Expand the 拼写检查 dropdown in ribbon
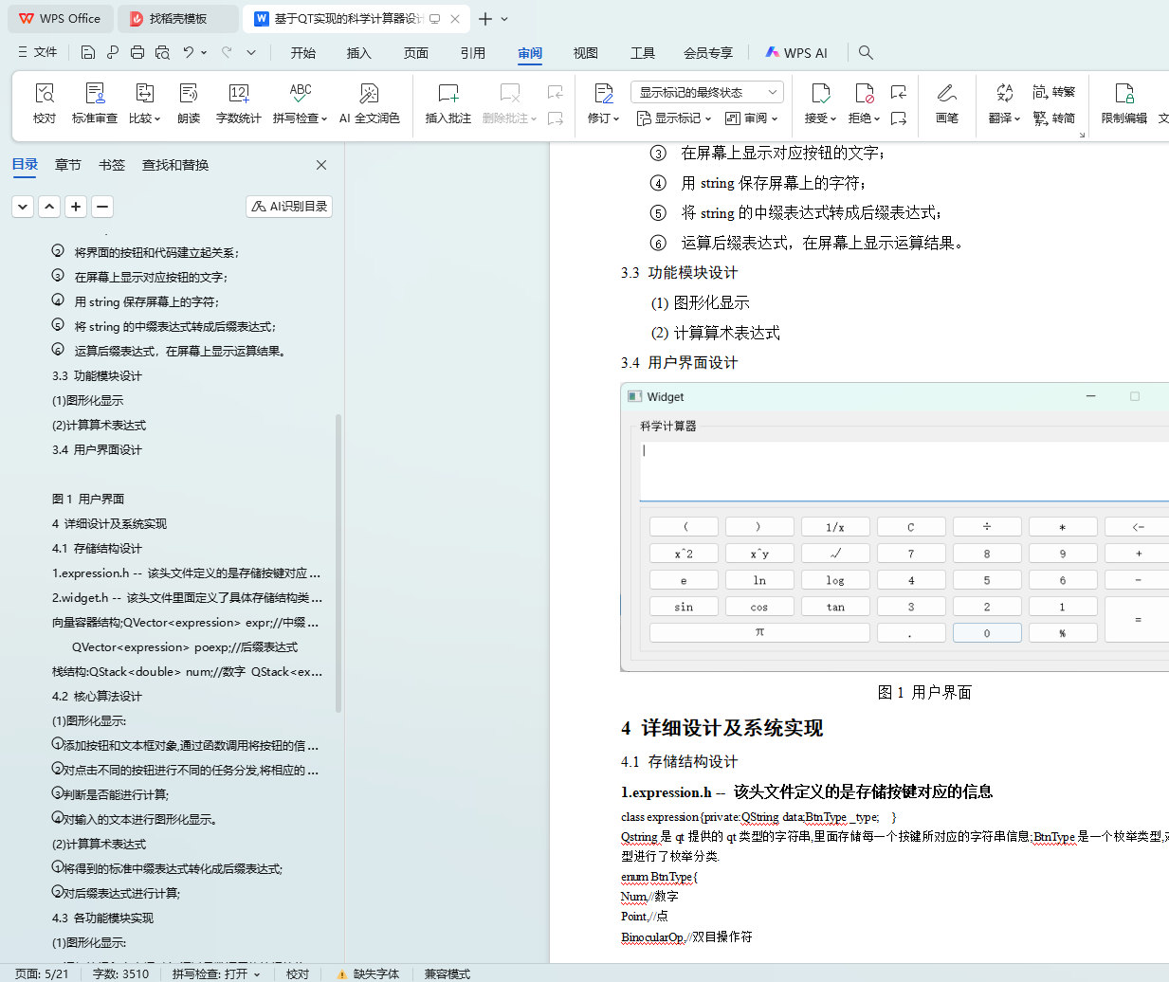Screen dimensions: 1169x982 [x=323, y=119]
